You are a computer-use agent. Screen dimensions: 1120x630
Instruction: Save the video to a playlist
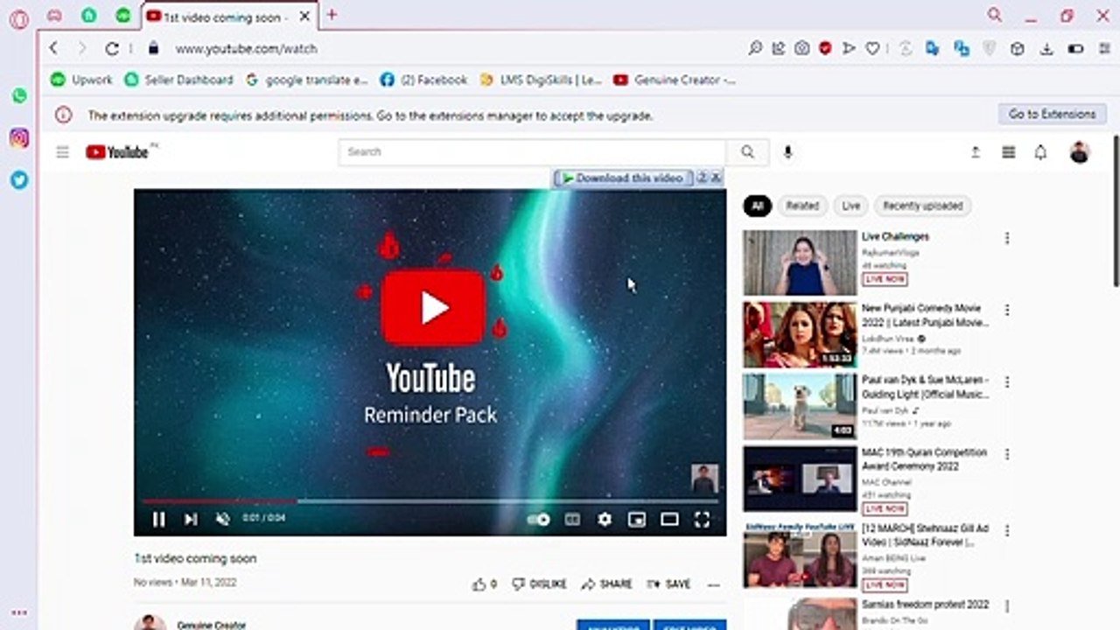pyautogui.click(x=668, y=584)
